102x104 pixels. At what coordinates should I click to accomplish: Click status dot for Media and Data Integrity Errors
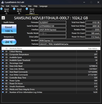3,89
